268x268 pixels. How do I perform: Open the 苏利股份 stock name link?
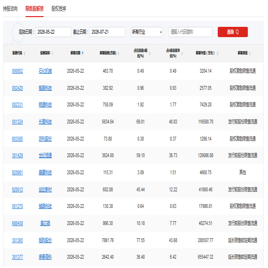click(x=45, y=139)
